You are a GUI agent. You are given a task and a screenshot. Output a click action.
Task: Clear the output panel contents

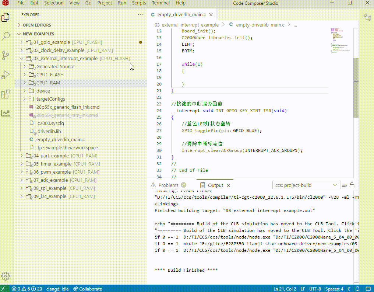click(345, 185)
